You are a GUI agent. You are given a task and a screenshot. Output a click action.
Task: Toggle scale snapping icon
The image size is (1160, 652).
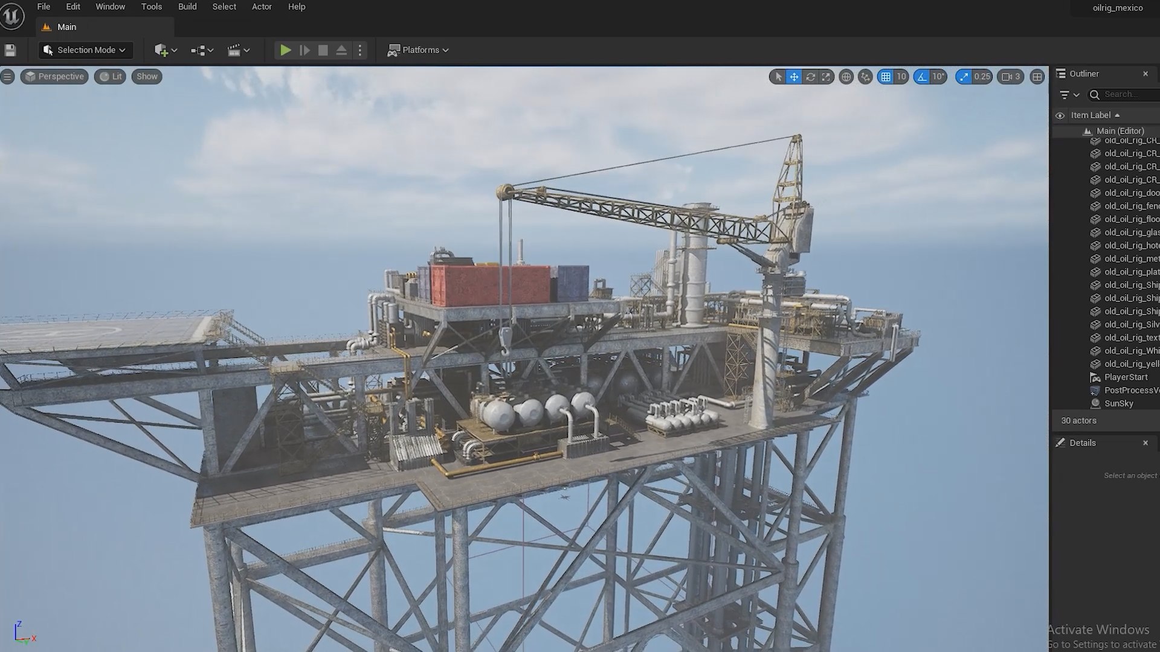(x=964, y=77)
